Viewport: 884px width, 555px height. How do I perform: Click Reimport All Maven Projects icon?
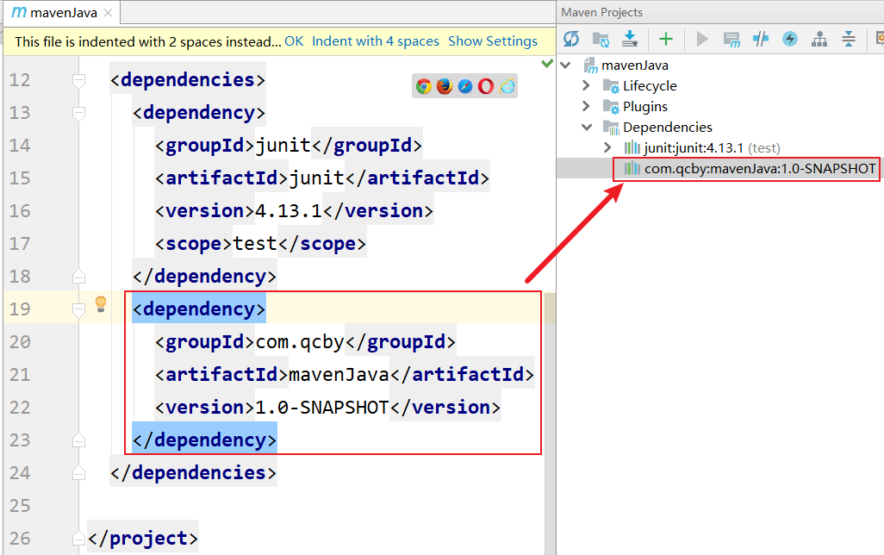tap(571, 39)
